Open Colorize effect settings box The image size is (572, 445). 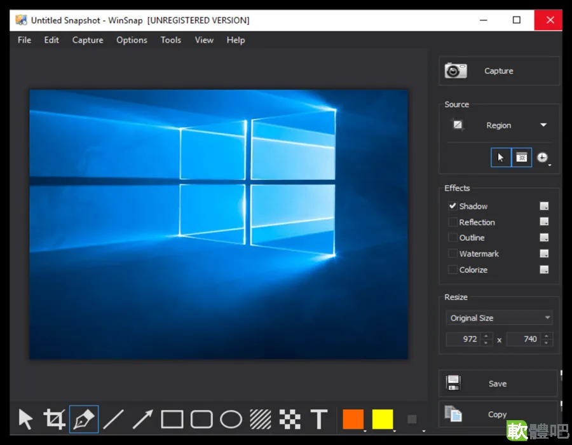(x=544, y=270)
